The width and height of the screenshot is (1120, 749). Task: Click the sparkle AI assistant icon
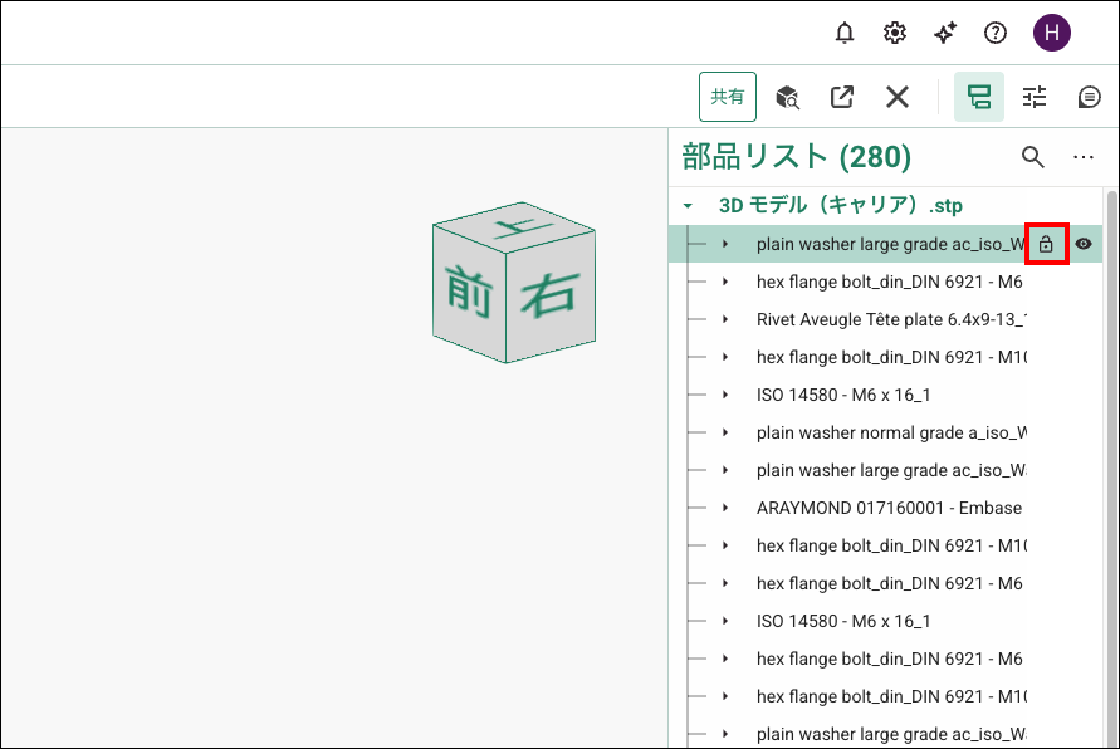point(945,33)
